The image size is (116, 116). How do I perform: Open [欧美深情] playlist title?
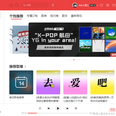click(x=102, y=99)
